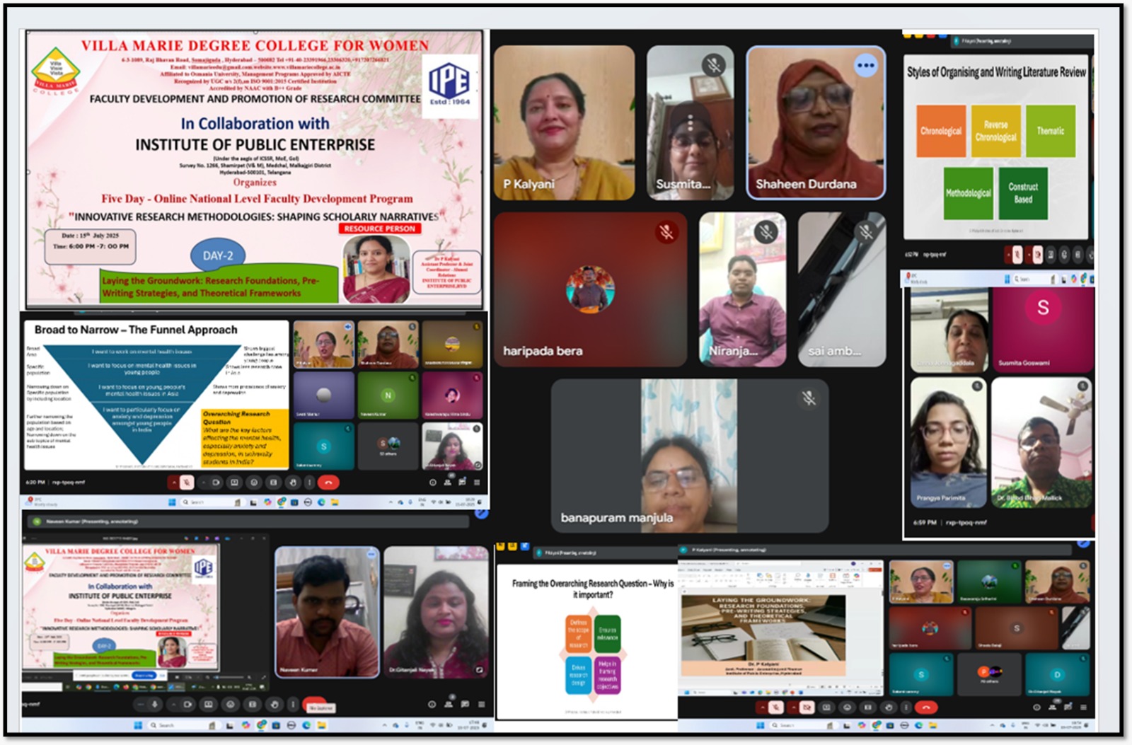Raise hand in the Funnel Approach meeting toolbar
This screenshot has width=1132, height=745.
click(x=293, y=483)
